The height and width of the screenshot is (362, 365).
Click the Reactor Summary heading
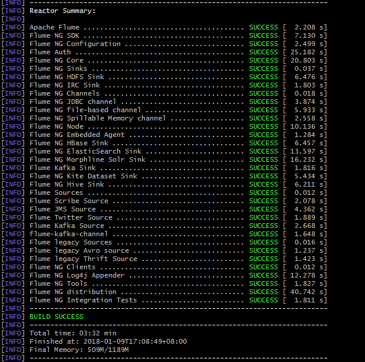tap(62, 11)
